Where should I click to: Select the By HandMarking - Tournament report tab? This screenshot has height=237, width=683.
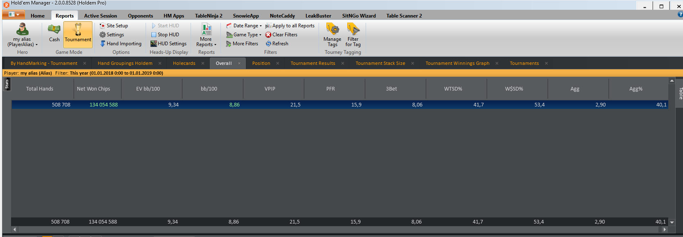pos(44,63)
